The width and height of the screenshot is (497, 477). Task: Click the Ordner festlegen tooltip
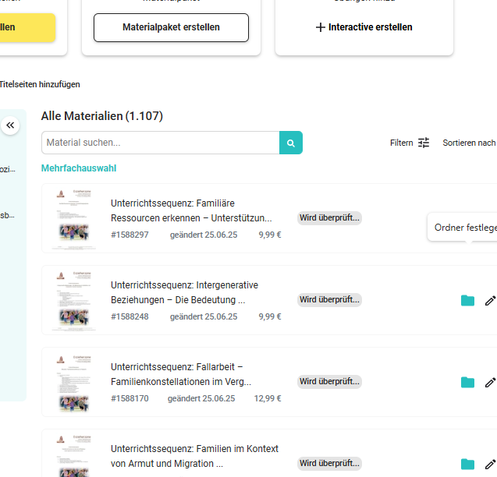463,228
